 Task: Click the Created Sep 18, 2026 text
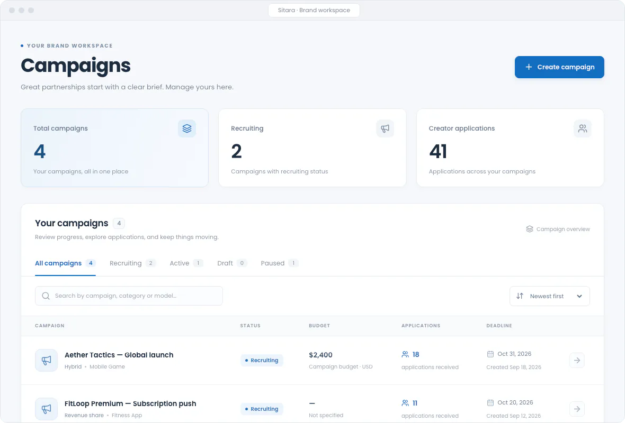514,367
